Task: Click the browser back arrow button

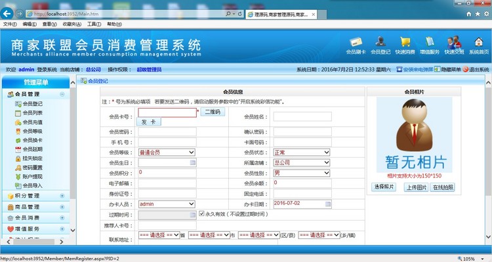Action: tap(7, 14)
